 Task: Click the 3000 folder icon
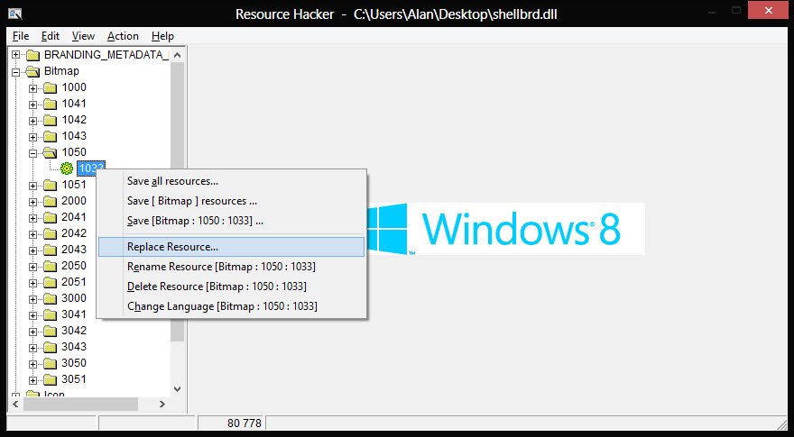(50, 298)
